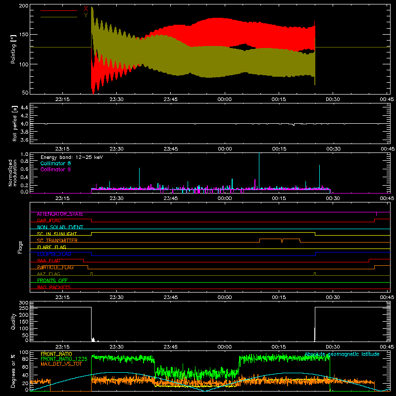Select the PARTICLE_FLAG label
Screen dimensions: 396x396
point(55,267)
